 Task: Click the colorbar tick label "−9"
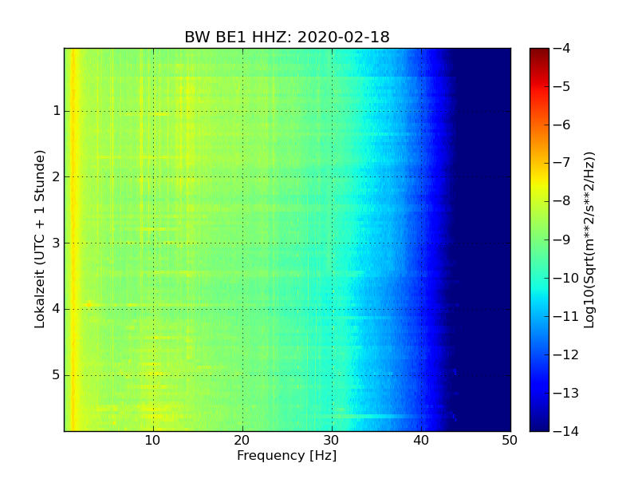tap(562, 240)
